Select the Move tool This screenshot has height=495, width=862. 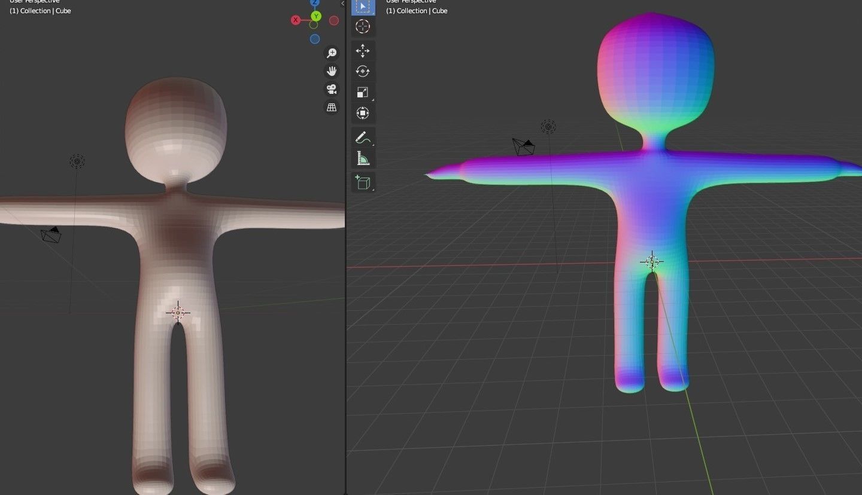coord(363,51)
